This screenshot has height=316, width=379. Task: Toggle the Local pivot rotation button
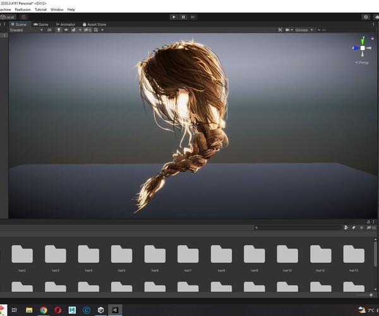pos(8,17)
